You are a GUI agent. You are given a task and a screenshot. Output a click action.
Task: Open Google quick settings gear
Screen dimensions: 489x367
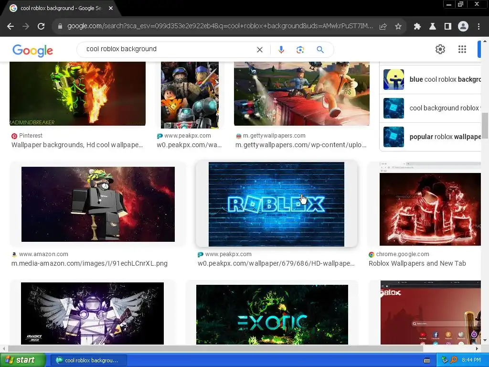pyautogui.click(x=440, y=49)
